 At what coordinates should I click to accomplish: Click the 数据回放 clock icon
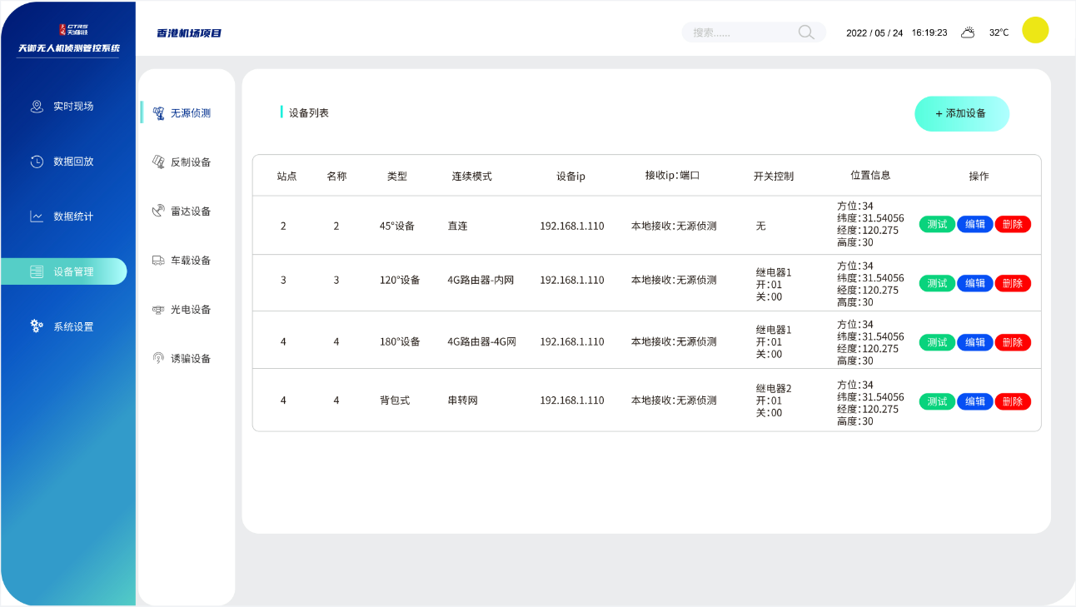tap(37, 162)
